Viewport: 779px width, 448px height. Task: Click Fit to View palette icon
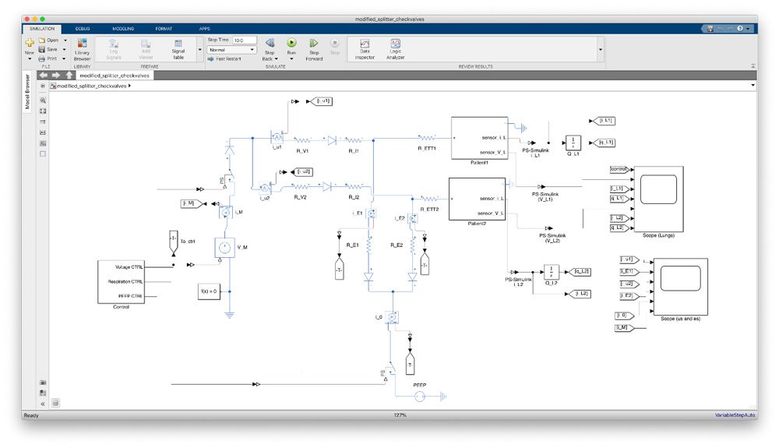coord(43,111)
